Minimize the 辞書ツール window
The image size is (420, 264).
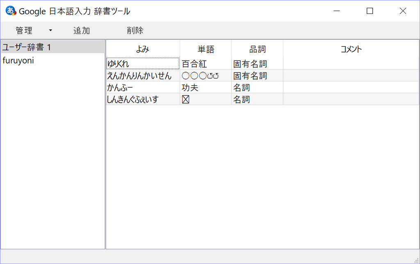point(337,11)
